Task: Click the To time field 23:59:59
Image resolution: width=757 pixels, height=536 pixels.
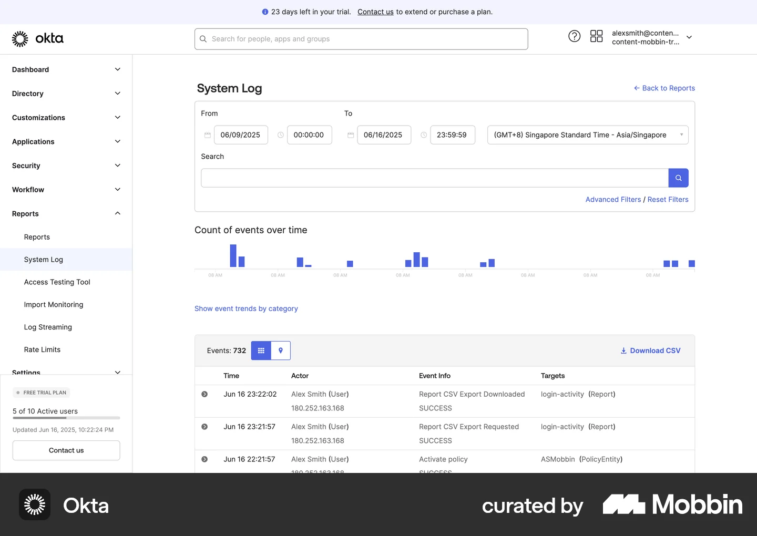Action: (452, 135)
